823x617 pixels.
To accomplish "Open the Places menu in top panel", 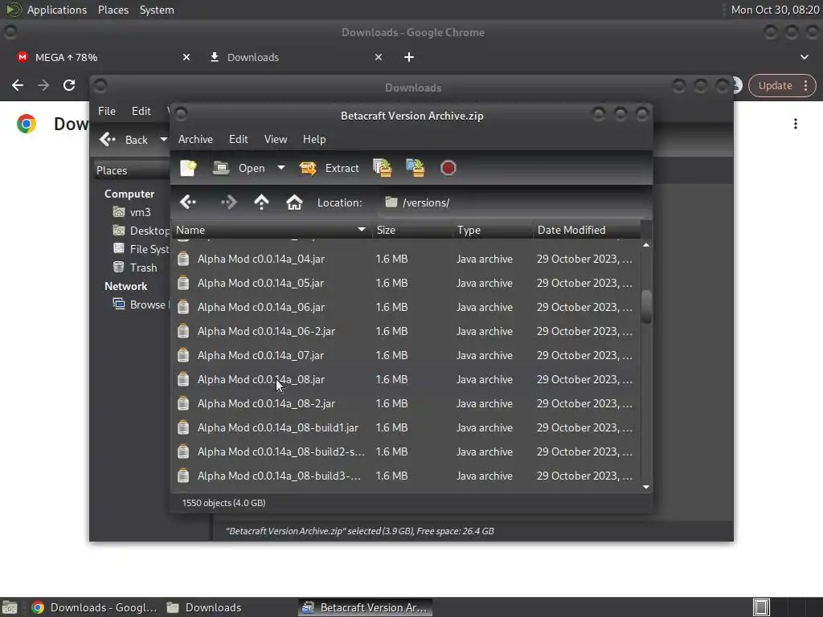I will tap(113, 10).
